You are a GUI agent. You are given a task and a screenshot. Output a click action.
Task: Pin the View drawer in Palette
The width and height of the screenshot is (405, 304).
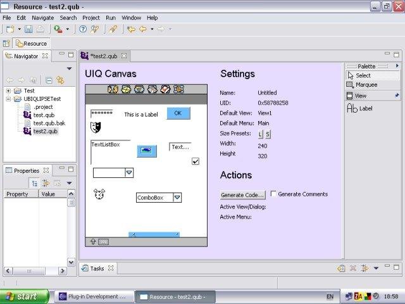[x=397, y=96]
